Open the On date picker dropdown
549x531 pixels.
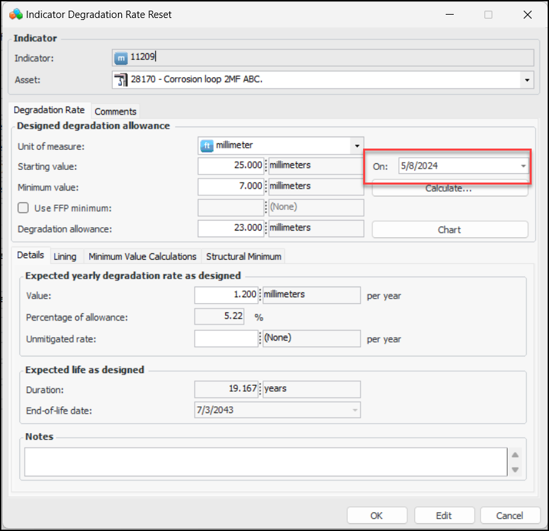coord(523,166)
